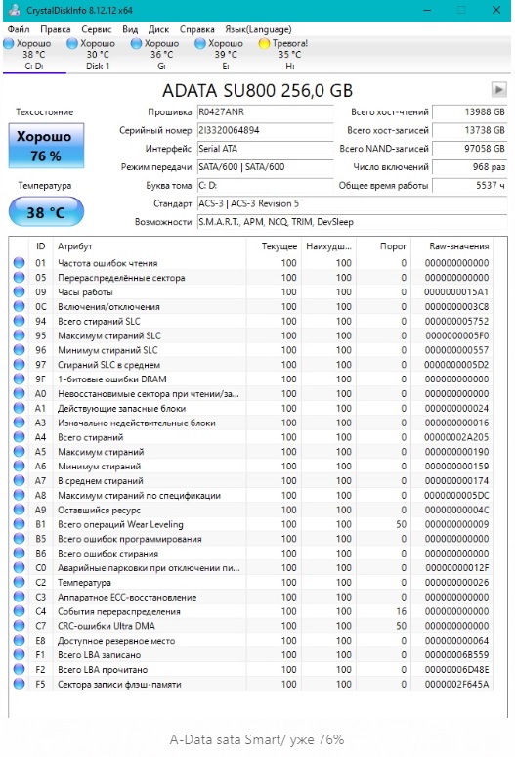Click the total host reads value 13988 GB

pos(470,112)
